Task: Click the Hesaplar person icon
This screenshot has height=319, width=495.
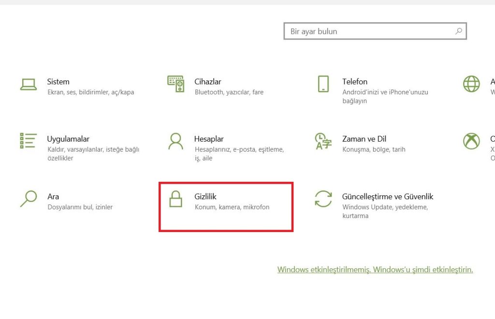Action: point(175,141)
